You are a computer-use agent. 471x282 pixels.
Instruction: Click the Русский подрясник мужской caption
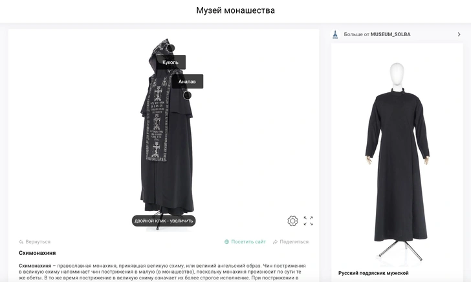tap(373, 273)
